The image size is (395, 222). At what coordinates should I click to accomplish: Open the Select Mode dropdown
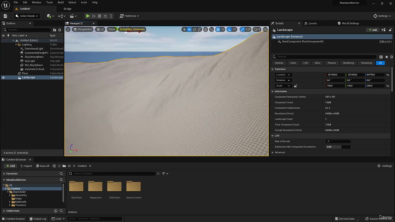tap(27, 16)
